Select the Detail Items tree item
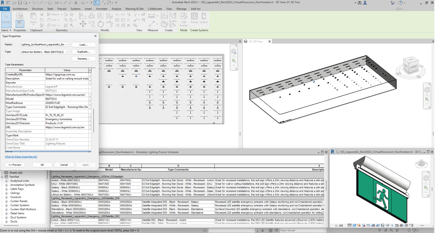 click(17, 214)
